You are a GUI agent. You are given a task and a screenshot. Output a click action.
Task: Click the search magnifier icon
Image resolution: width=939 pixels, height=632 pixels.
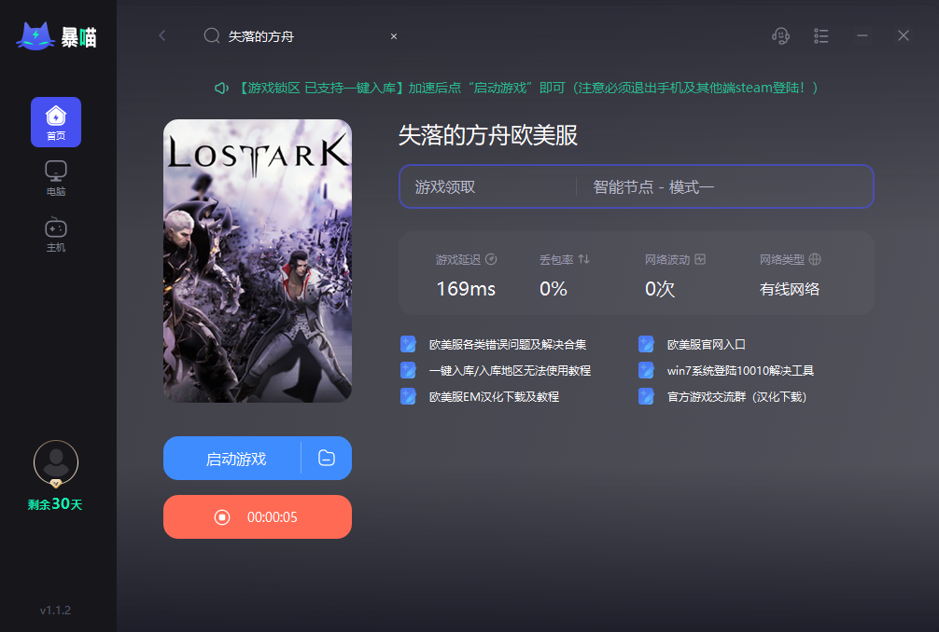211,35
